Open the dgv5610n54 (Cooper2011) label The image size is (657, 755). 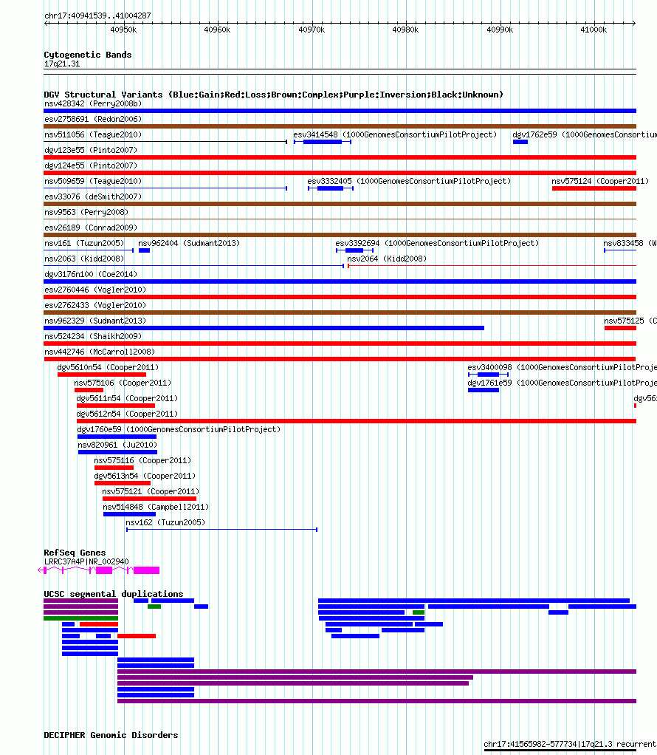108,367
